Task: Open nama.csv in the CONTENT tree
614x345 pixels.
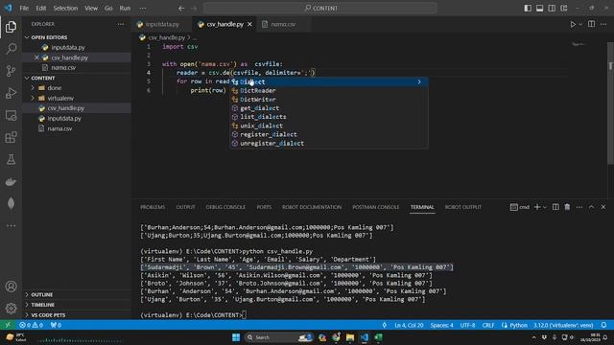Action: click(59, 128)
